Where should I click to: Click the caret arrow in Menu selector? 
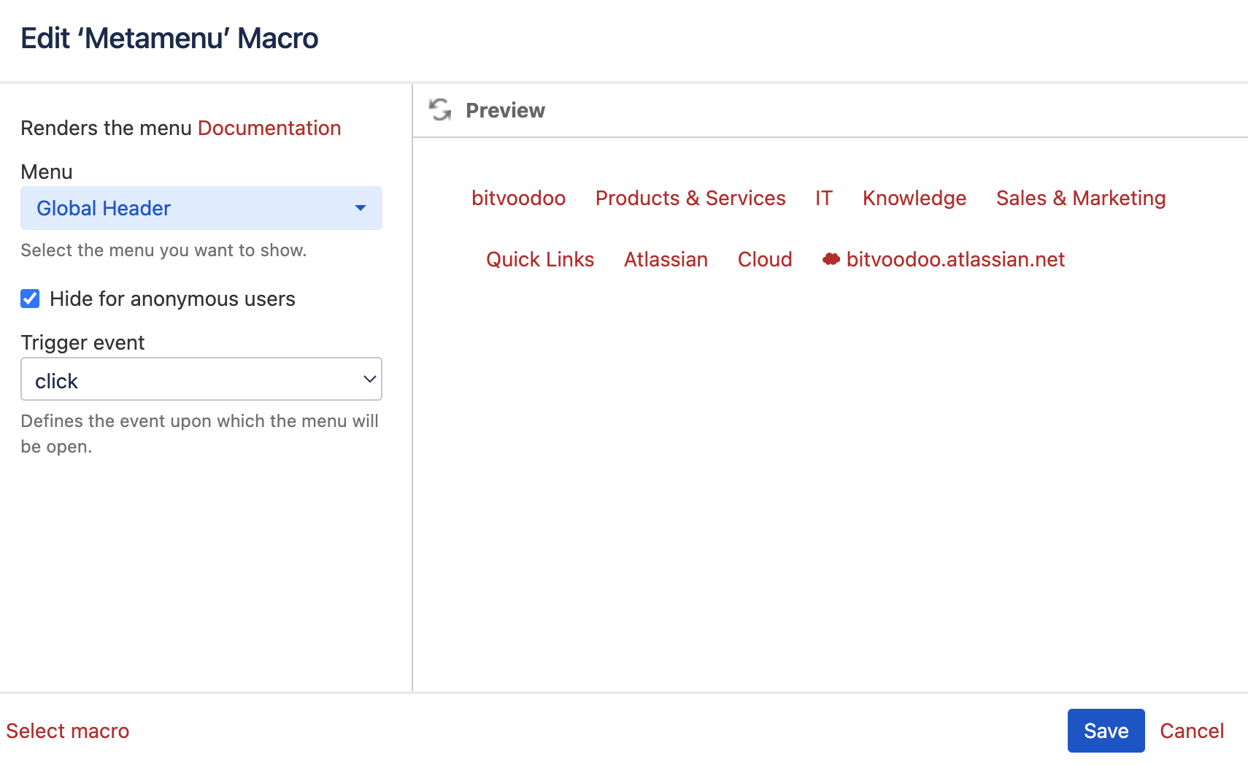[x=360, y=208]
